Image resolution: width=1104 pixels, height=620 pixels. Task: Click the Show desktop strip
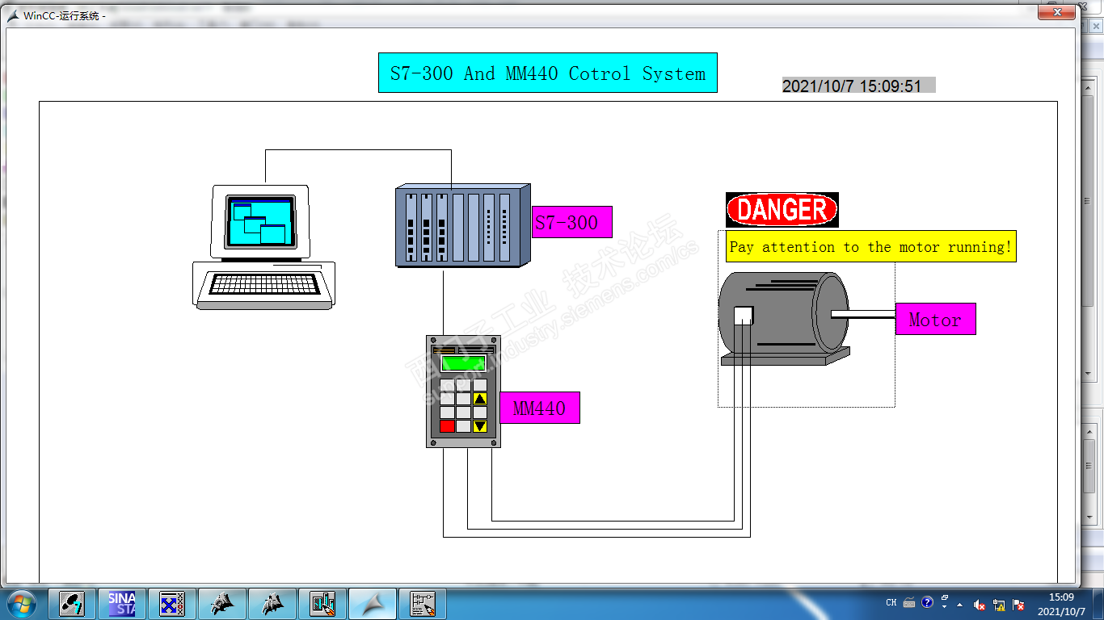pos(1098,604)
